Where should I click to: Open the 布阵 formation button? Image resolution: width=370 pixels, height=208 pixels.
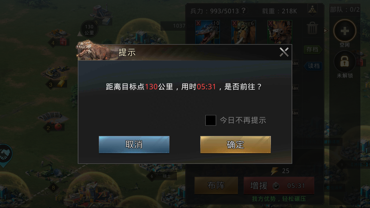(x=216, y=185)
